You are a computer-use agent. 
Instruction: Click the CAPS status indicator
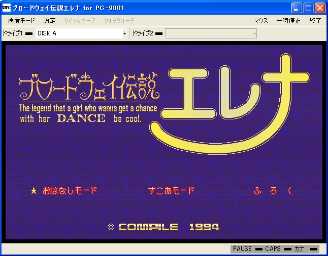(278, 249)
